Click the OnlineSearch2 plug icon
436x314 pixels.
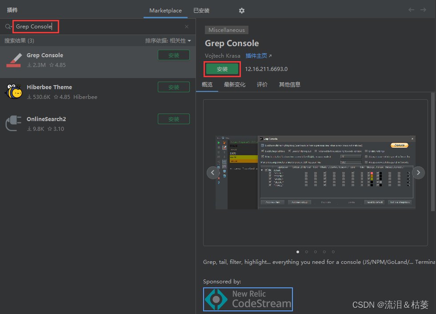point(14,123)
